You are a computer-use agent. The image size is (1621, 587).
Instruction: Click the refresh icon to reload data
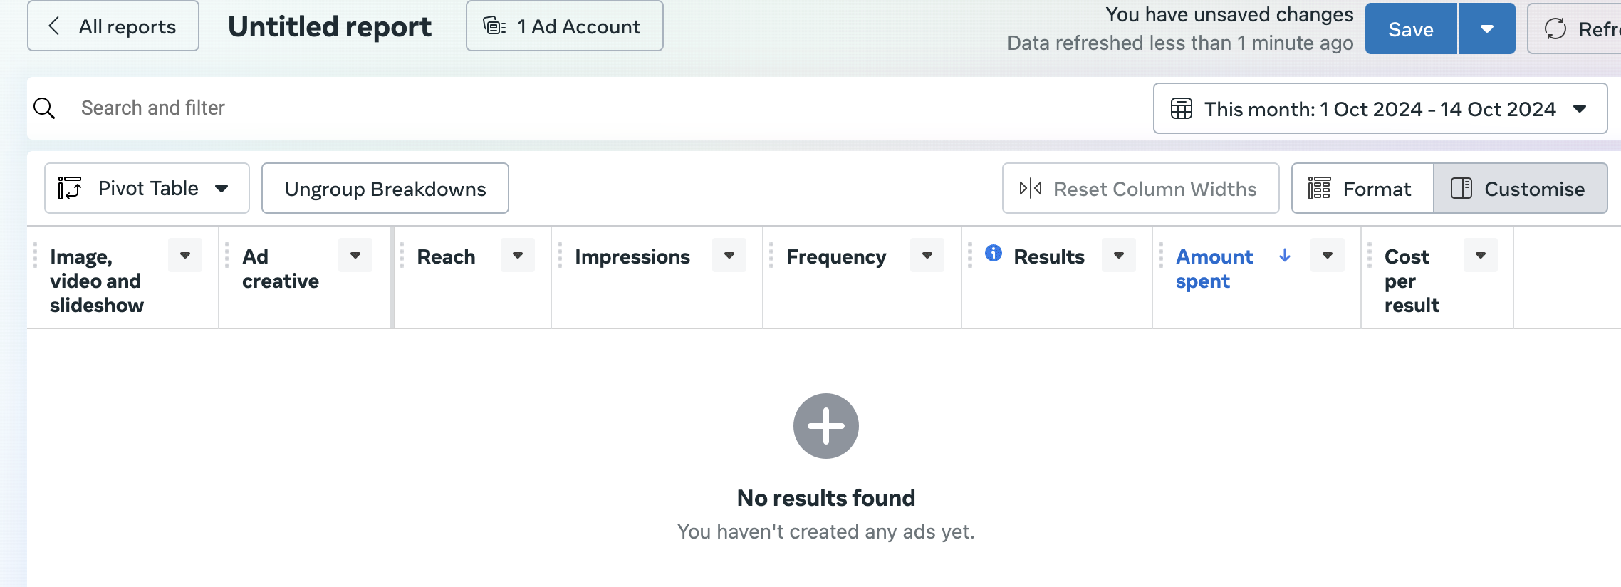click(1556, 28)
